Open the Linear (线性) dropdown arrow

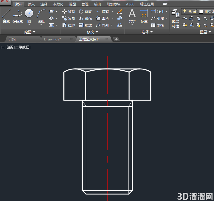tap(167, 11)
